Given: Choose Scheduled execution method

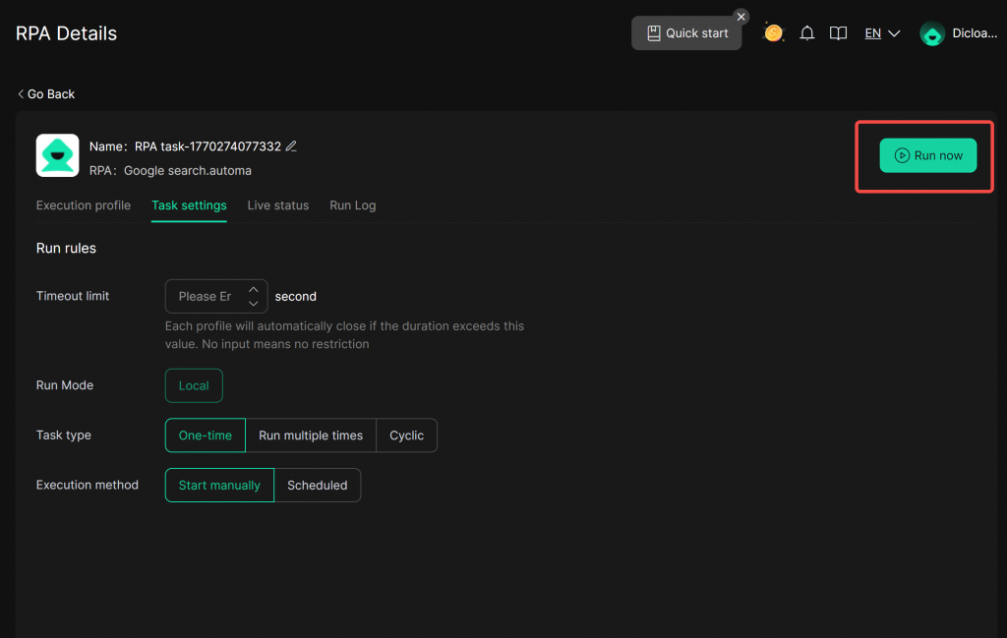Looking at the screenshot, I should (317, 486).
